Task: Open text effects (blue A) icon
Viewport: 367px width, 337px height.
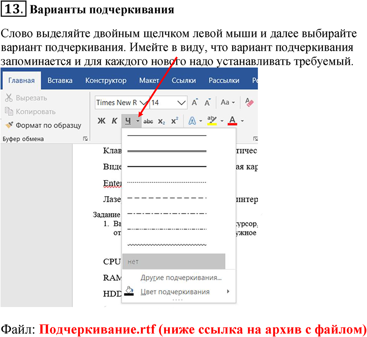Action: pos(192,121)
